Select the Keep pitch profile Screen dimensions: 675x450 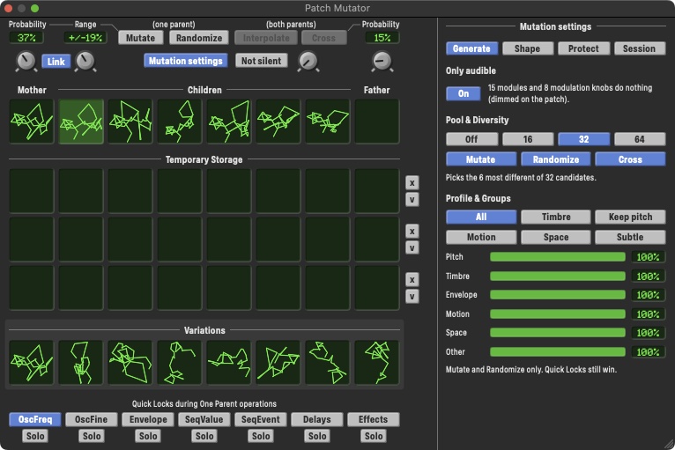point(630,217)
